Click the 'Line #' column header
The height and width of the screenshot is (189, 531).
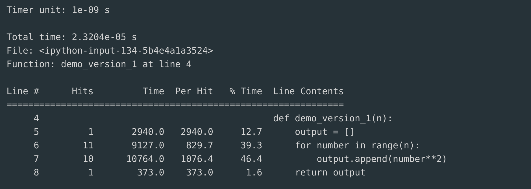pos(23,91)
